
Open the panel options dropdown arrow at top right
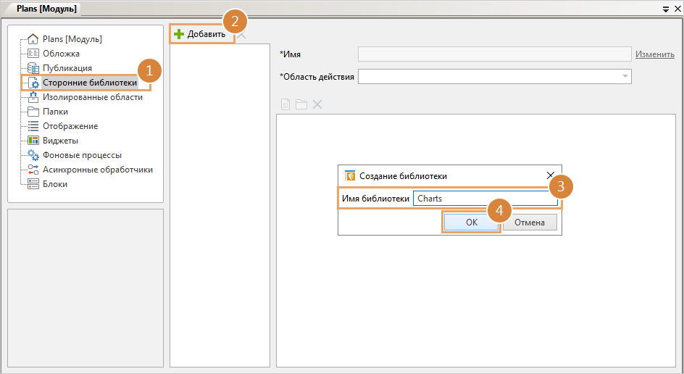666,9
